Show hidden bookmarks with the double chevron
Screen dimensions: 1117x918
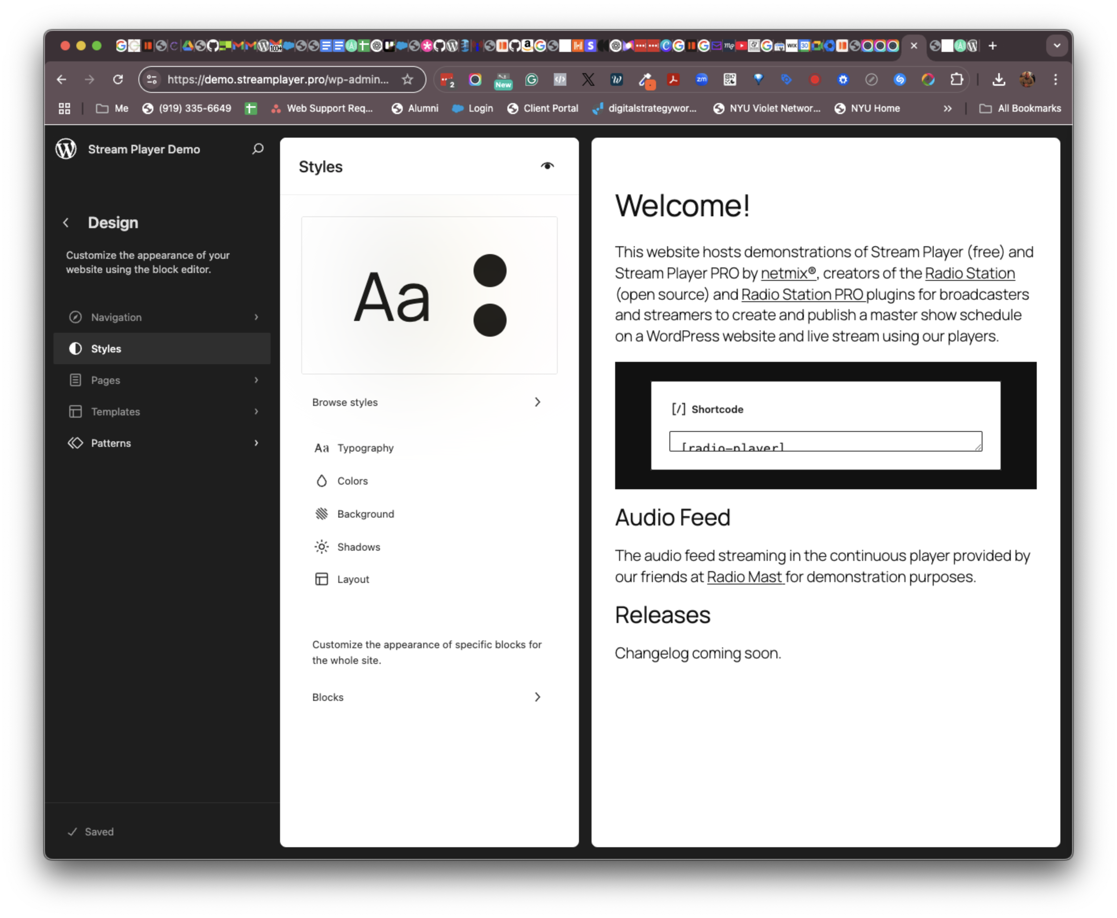click(948, 109)
